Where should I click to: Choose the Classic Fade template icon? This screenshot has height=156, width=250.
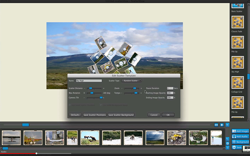[237, 22]
